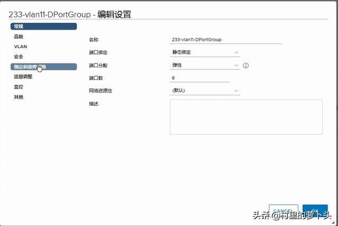Select 其他 in the sidebar
This screenshot has width=338, height=226.
click(18, 97)
